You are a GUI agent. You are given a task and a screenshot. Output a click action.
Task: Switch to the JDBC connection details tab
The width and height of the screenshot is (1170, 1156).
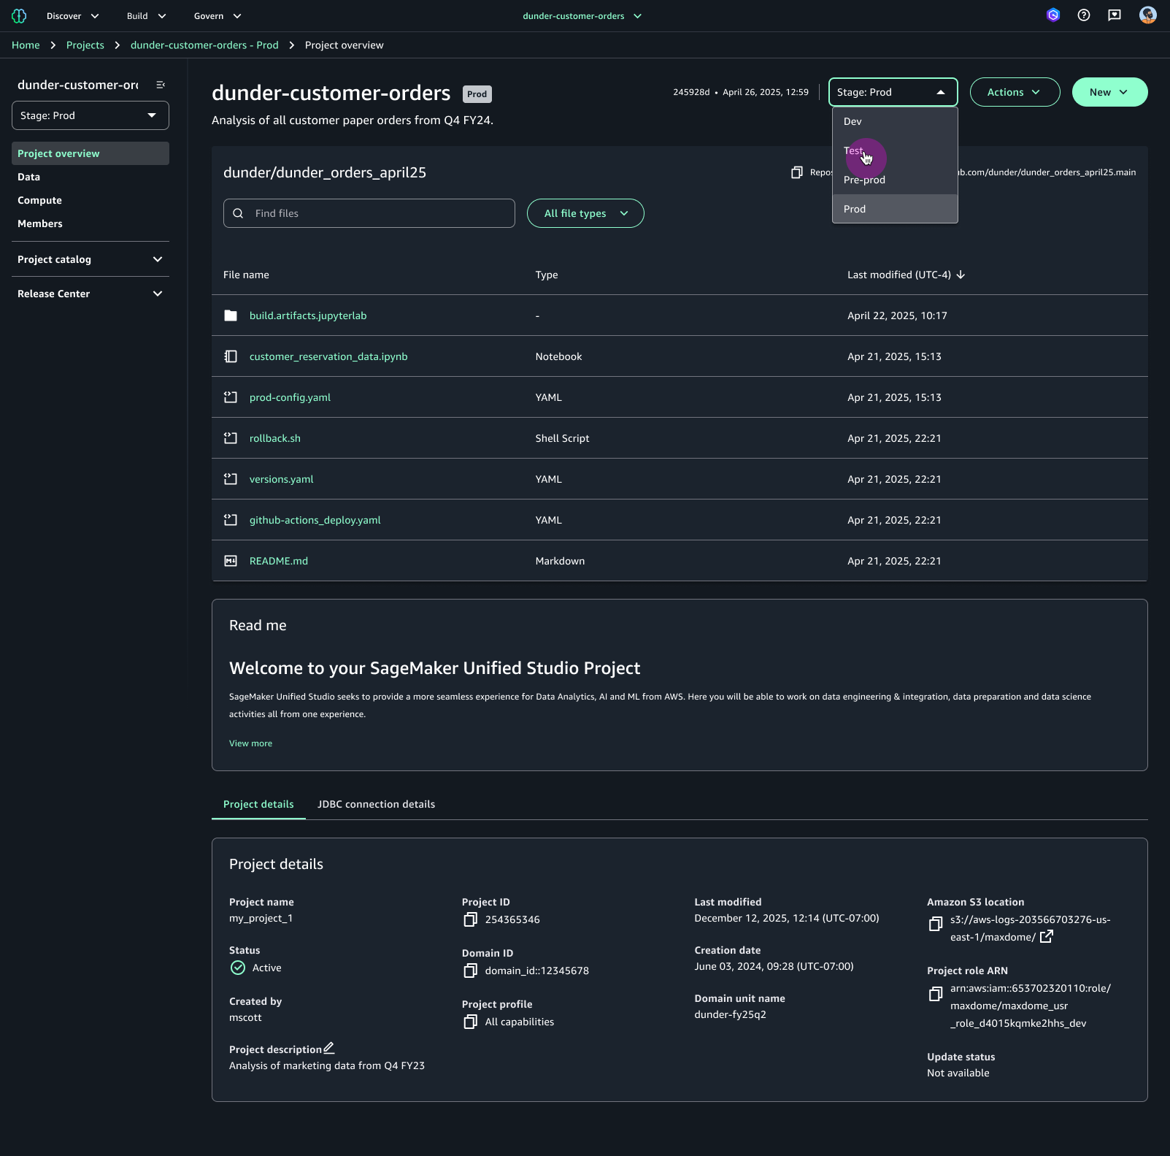(376, 804)
